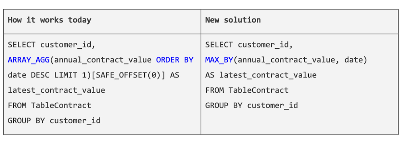The height and width of the screenshot is (147, 403).
Task: Click "SELECT customer_id," in the right column
Action: click(x=249, y=45)
